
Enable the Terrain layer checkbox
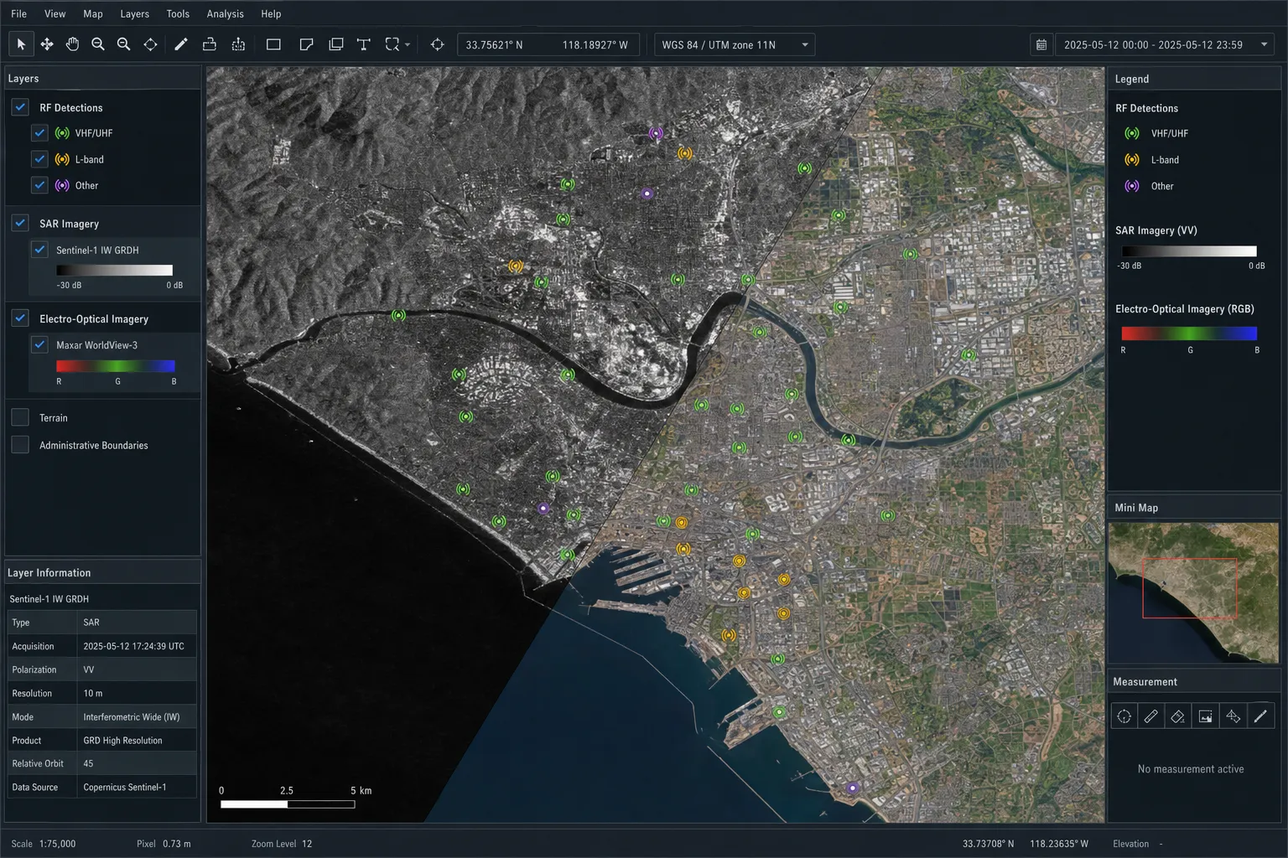click(x=20, y=417)
